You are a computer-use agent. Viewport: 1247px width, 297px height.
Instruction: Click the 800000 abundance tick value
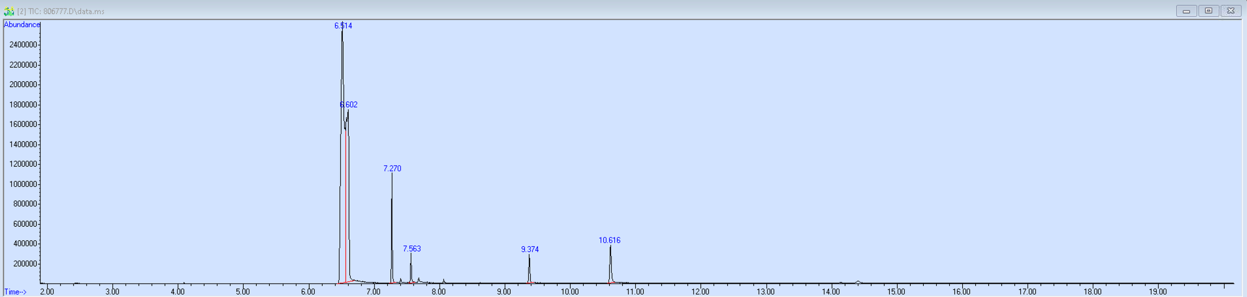[25, 204]
